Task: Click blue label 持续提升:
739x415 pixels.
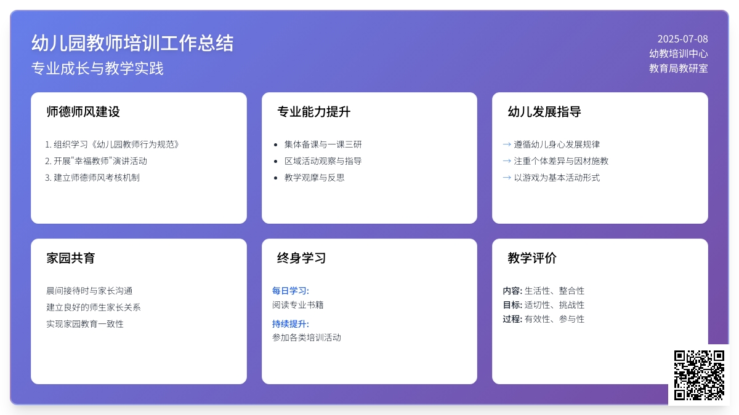Action: tap(291, 324)
